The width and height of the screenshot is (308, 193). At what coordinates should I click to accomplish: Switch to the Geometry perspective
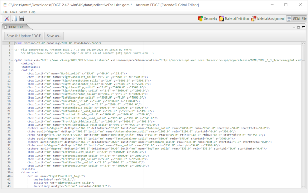pos(207,18)
